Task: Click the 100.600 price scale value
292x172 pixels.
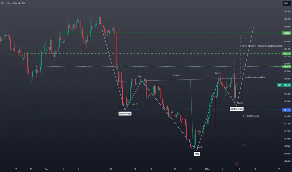Action: [287, 154]
